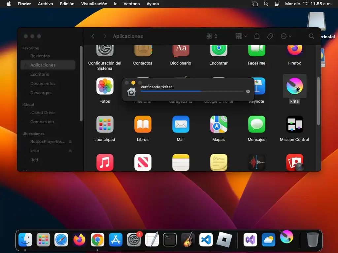
Task: Open Google Chrome from the Dock
Action: pos(97,239)
